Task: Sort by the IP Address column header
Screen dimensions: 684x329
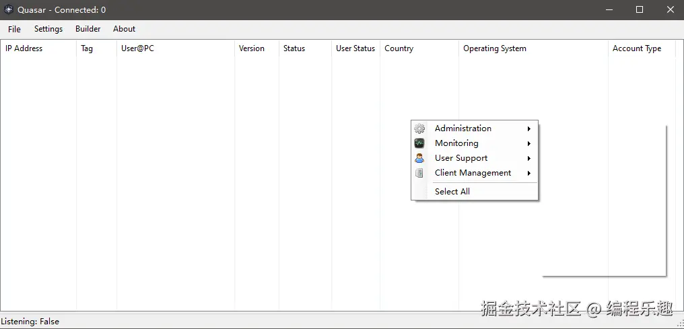Action: [x=38, y=48]
